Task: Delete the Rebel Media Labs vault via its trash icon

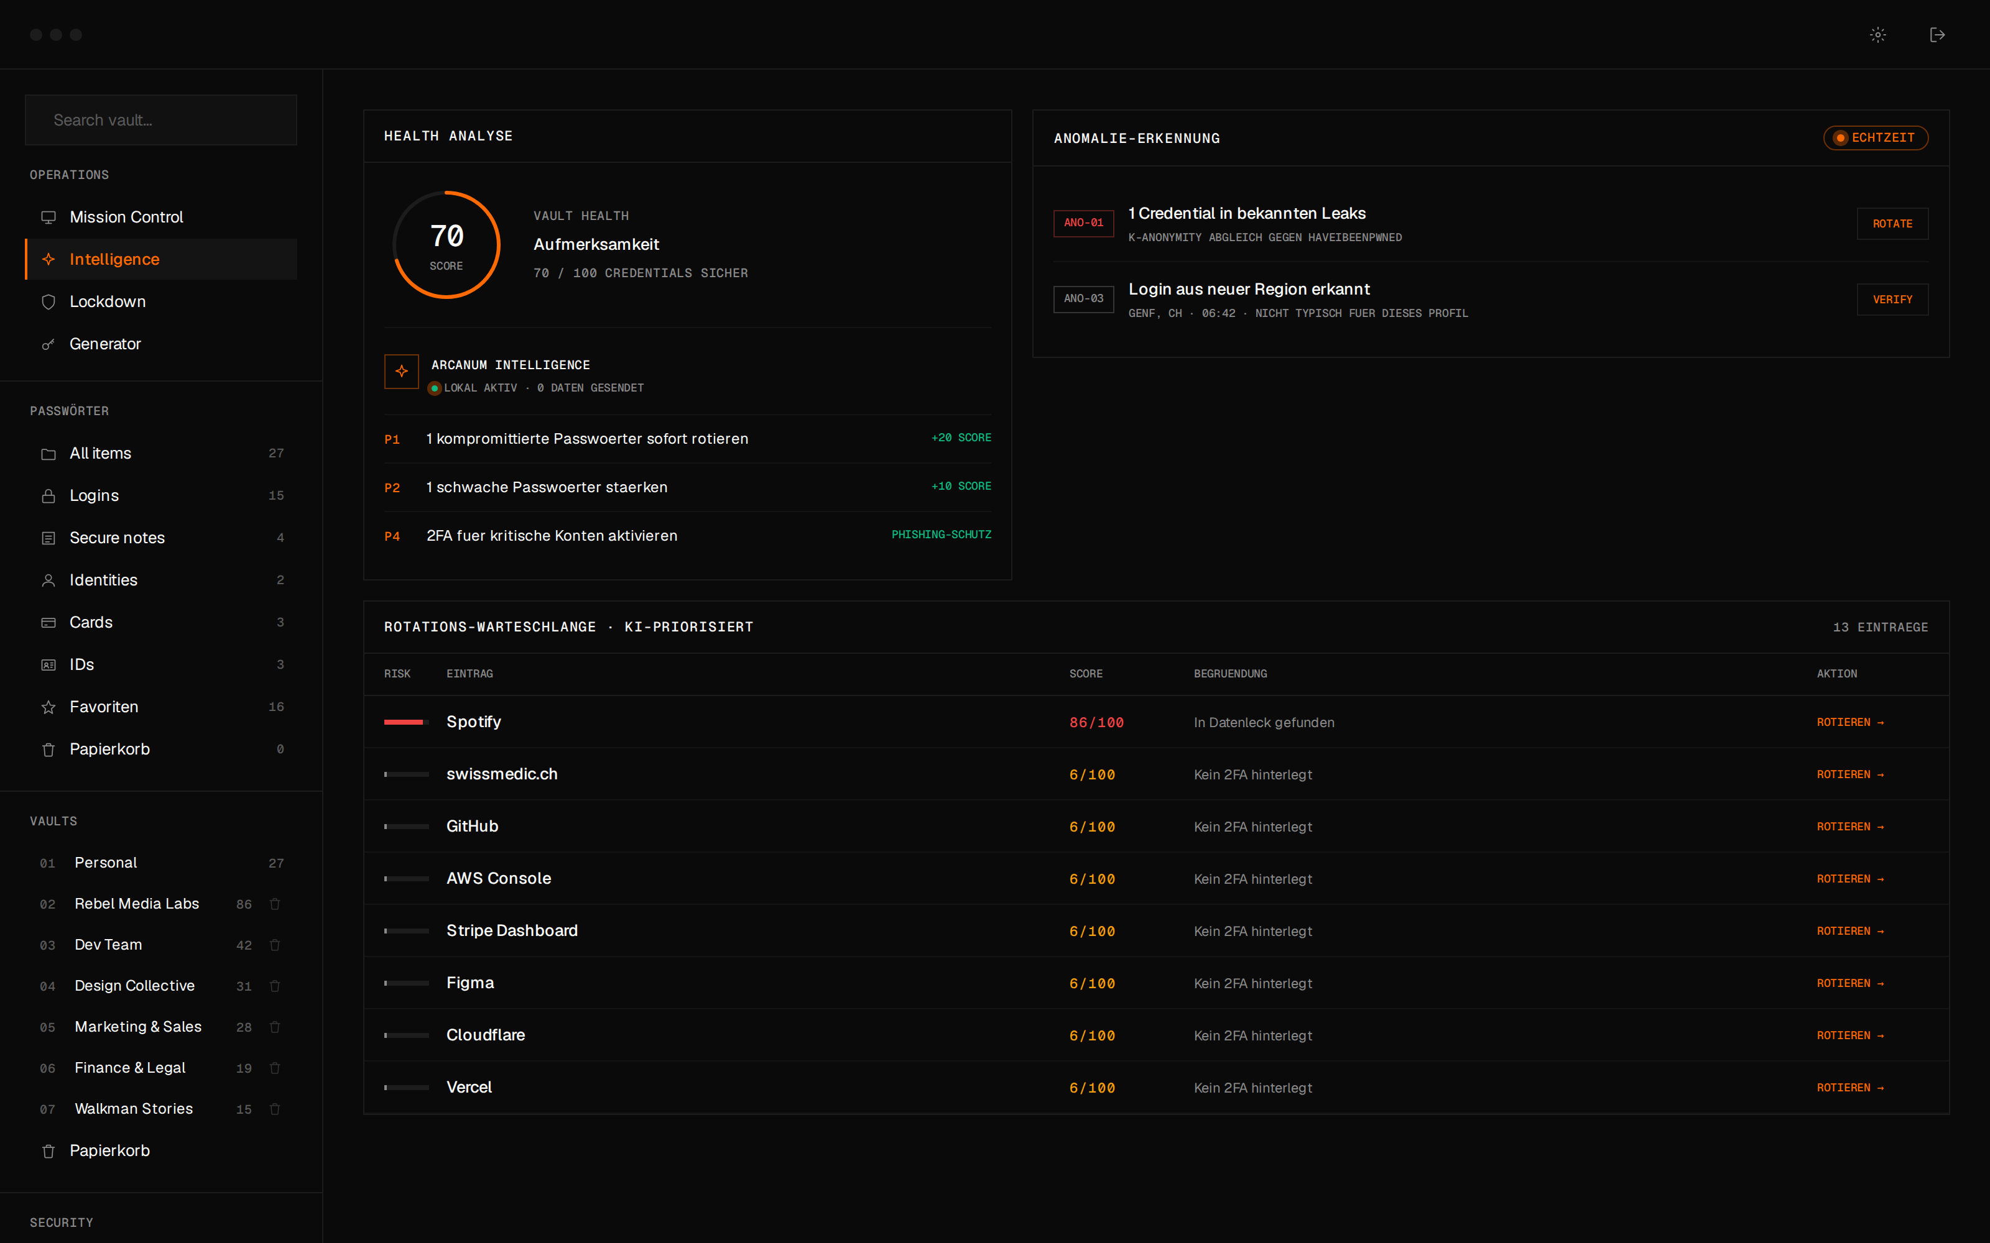Action: pos(275,904)
